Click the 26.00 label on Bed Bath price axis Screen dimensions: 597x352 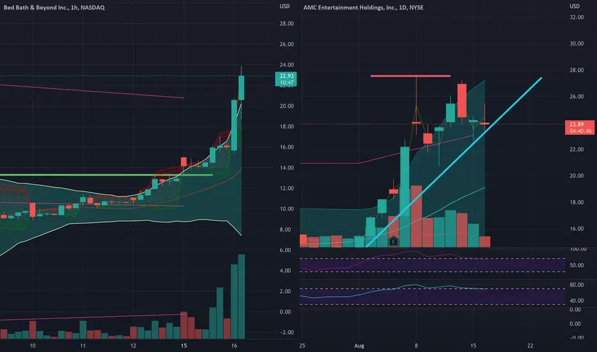(x=287, y=44)
